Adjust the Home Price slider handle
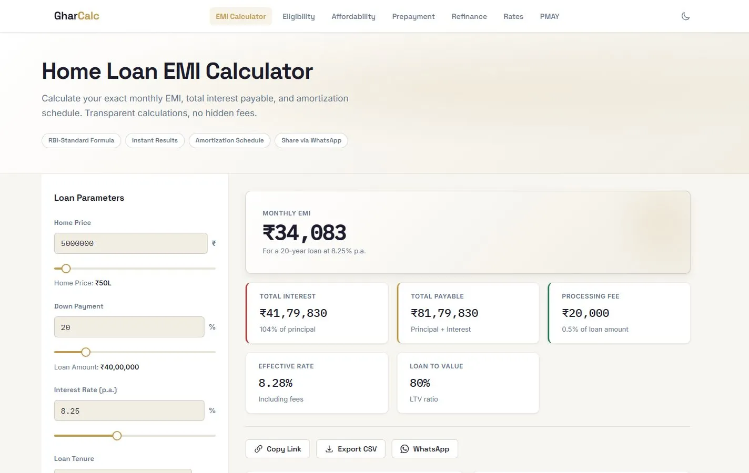This screenshot has width=749, height=473. pos(66,269)
